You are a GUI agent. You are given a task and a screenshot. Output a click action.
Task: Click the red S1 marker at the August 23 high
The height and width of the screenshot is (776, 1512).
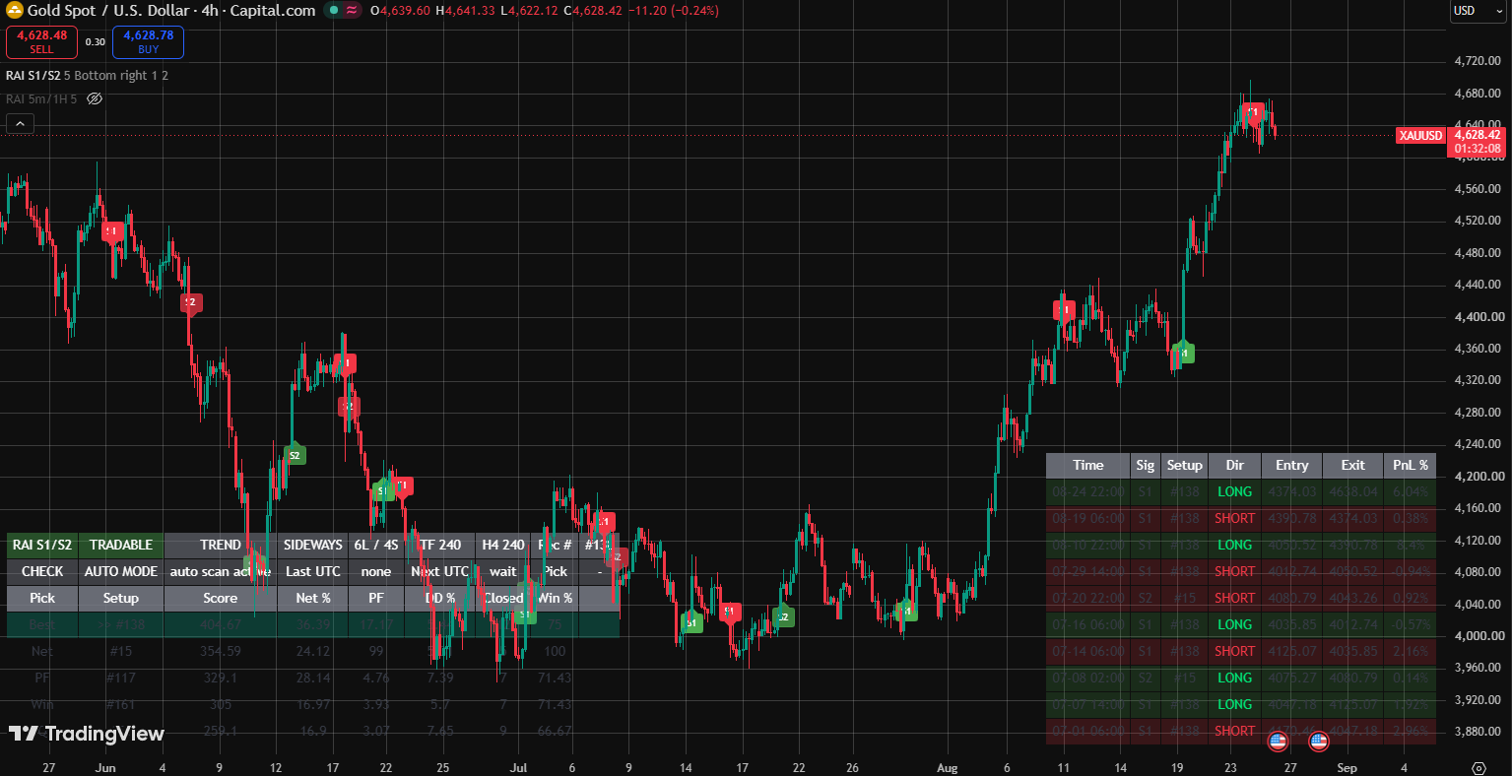click(1252, 112)
